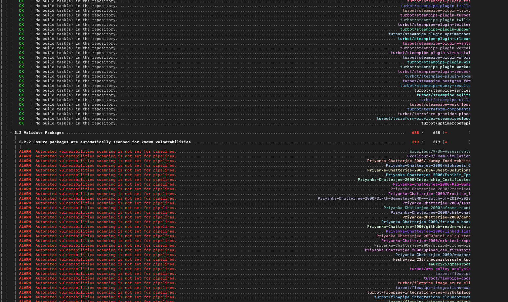Click Priyanka-Chatterjee-2000/chit-chat repository name
This screenshot has height=302, width=508.
431,213
